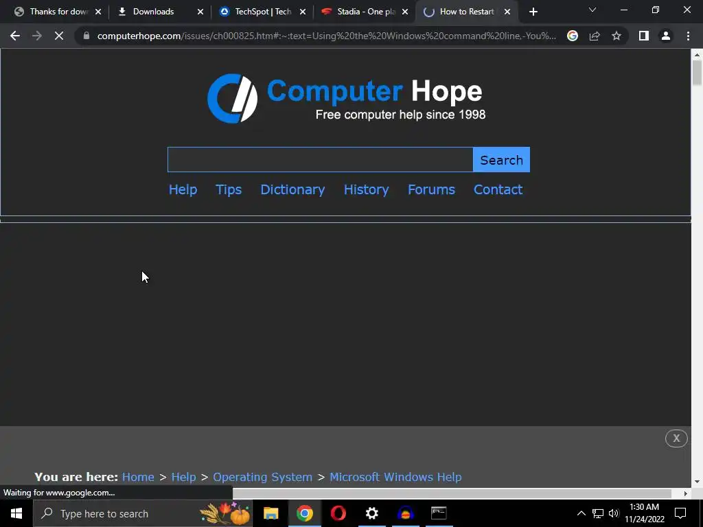Click scrollbar up arrow
The width and height of the screenshot is (703, 527).
coord(697,55)
